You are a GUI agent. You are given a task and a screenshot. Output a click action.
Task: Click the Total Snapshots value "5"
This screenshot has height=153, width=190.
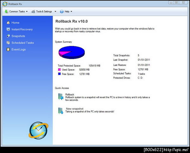coord(138,55)
